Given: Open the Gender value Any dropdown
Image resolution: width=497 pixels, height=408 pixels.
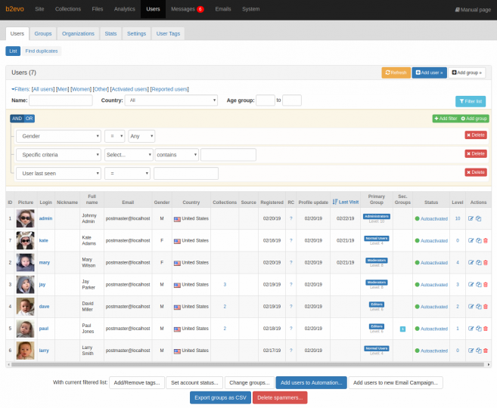Looking at the screenshot, I should pos(141,136).
